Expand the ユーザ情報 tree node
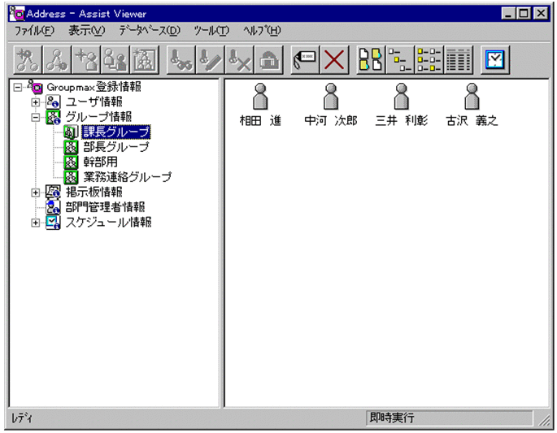The image size is (557, 433). (35, 102)
